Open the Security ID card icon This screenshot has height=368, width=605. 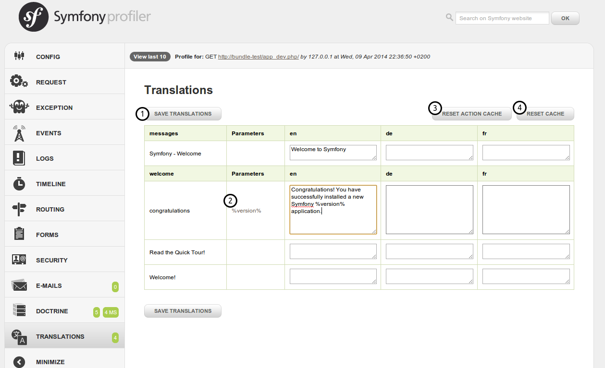click(x=19, y=260)
